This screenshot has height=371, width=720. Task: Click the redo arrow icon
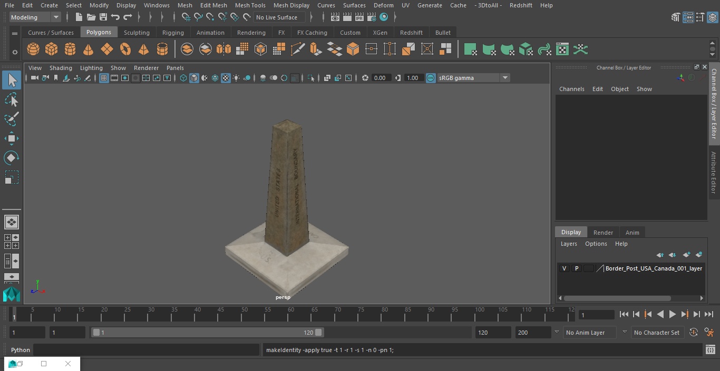pos(128,17)
